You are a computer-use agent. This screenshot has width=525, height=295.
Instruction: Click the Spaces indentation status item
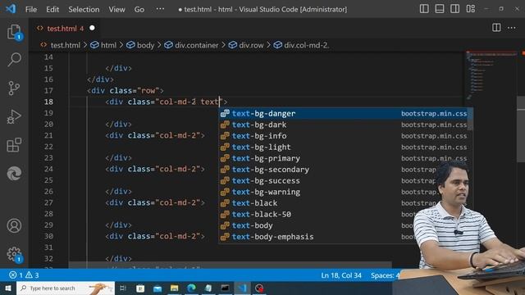pos(385,275)
